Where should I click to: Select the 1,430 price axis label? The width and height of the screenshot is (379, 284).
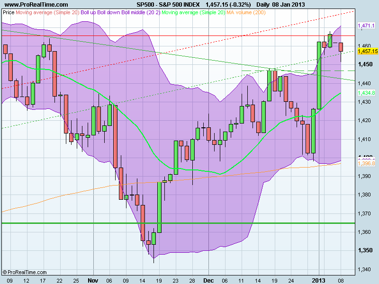coord(364,102)
